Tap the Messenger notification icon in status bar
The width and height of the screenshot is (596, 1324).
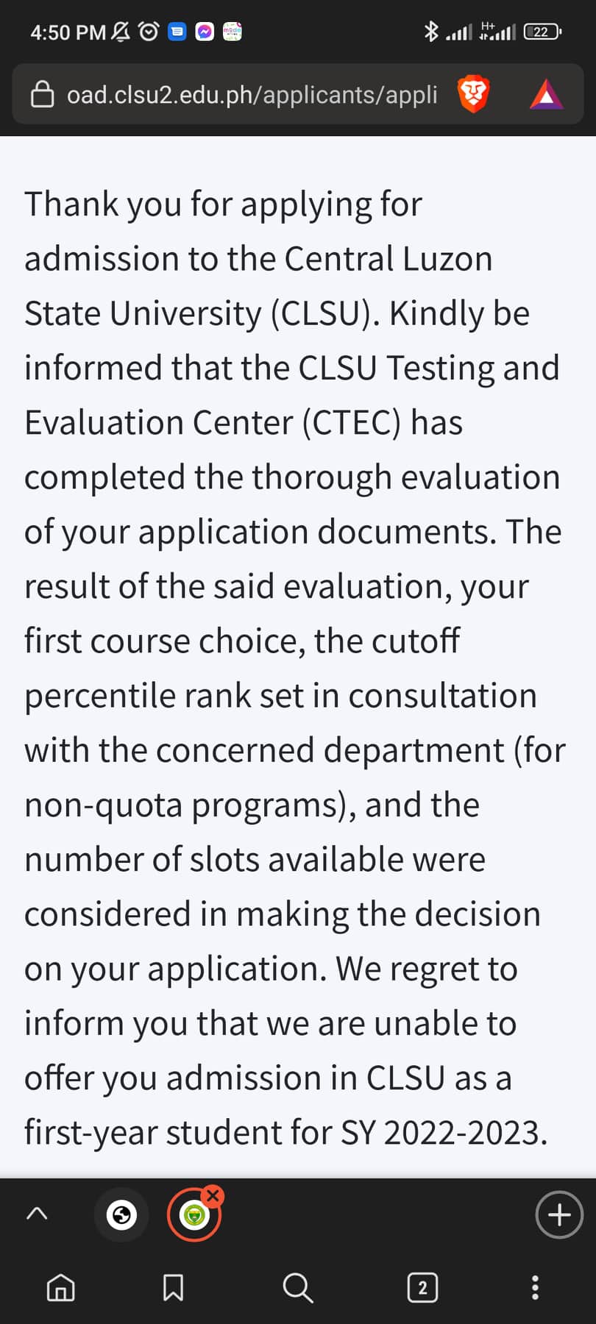coord(205,32)
